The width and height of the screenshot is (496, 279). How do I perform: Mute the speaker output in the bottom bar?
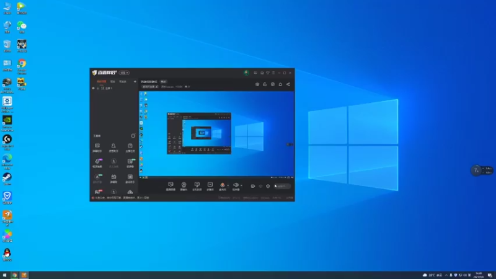(236, 186)
